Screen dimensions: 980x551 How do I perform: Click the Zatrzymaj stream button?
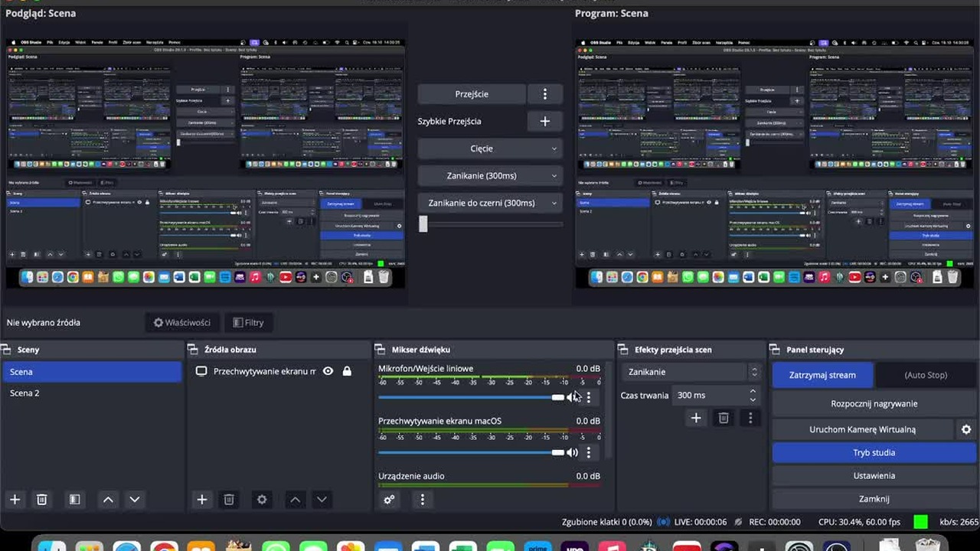822,375
